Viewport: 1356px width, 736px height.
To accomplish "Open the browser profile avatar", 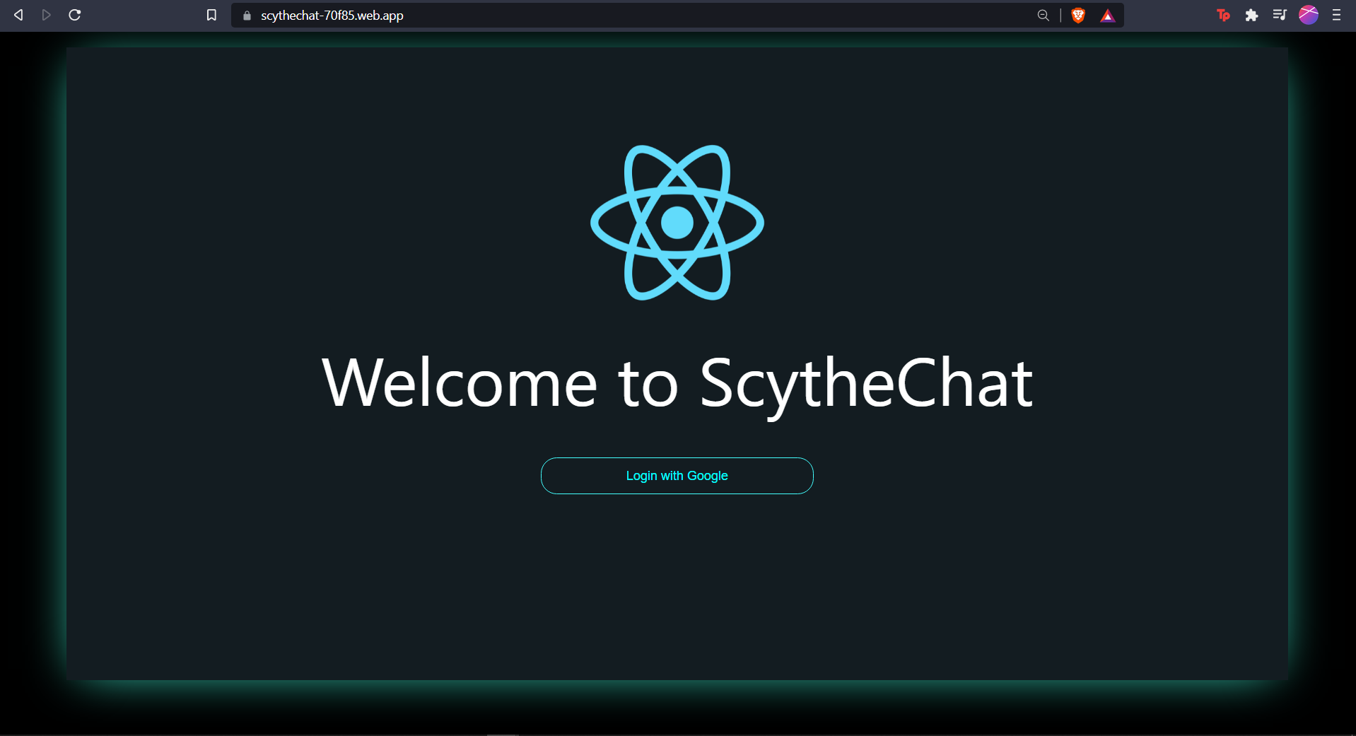I will click(1307, 15).
